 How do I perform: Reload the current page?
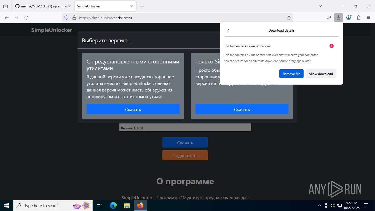pyautogui.click(x=26, y=18)
